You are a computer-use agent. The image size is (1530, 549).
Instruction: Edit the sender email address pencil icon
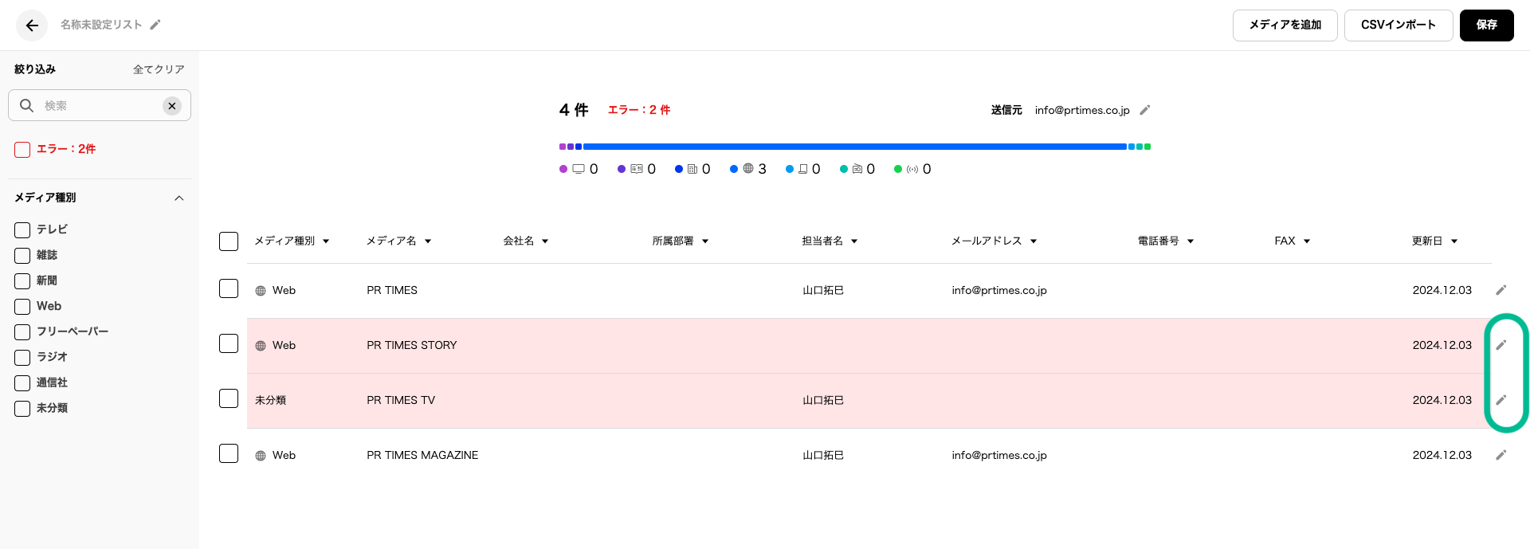[x=1145, y=110]
